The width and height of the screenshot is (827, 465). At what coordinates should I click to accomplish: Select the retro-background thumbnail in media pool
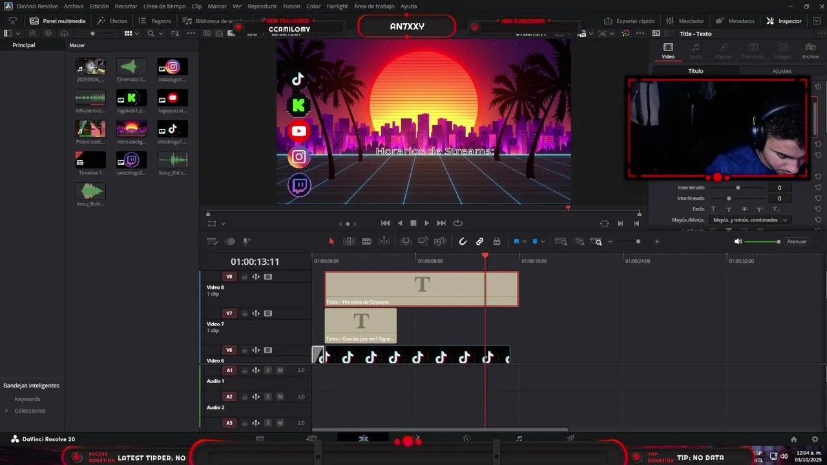coord(132,129)
